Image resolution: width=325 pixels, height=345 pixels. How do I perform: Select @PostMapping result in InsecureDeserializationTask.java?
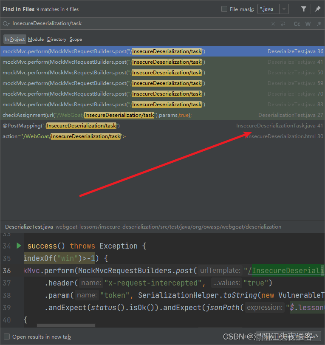click(162, 126)
